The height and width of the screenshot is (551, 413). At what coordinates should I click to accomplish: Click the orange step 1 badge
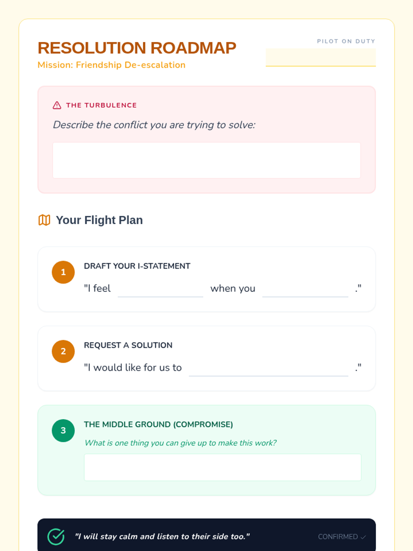pos(63,272)
